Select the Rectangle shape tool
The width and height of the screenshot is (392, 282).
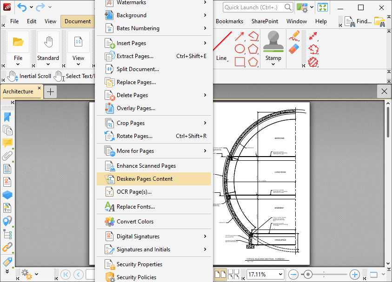click(x=239, y=62)
